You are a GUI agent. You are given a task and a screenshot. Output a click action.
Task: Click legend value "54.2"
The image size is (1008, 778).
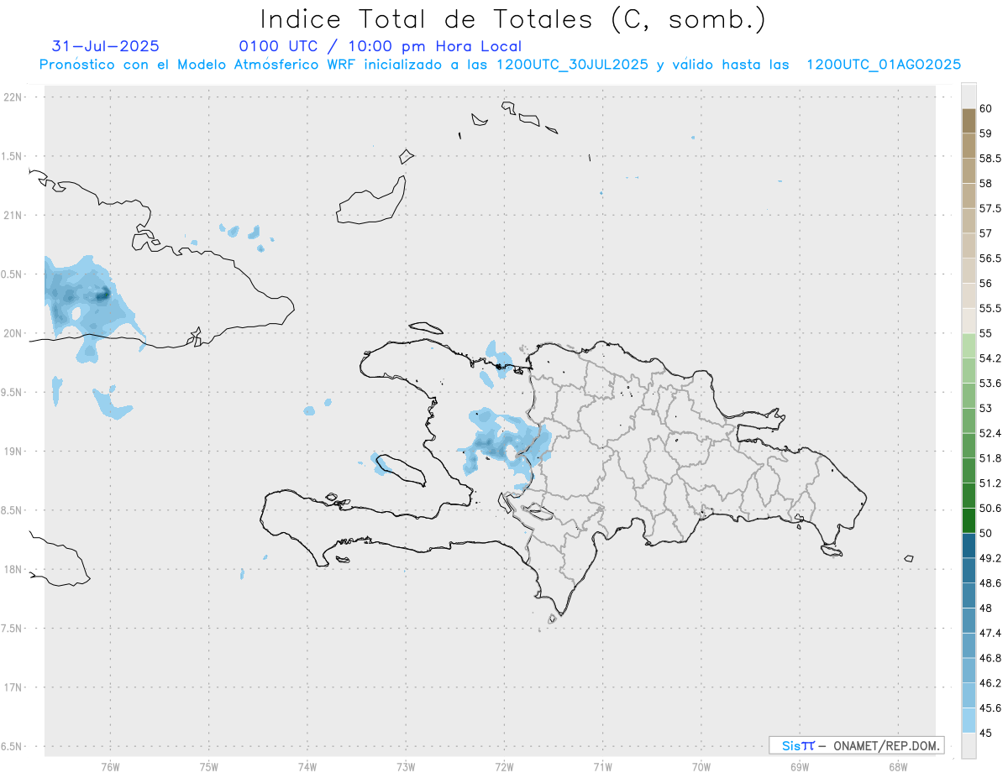tap(990, 358)
